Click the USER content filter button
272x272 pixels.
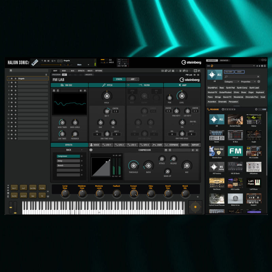tap(239, 72)
